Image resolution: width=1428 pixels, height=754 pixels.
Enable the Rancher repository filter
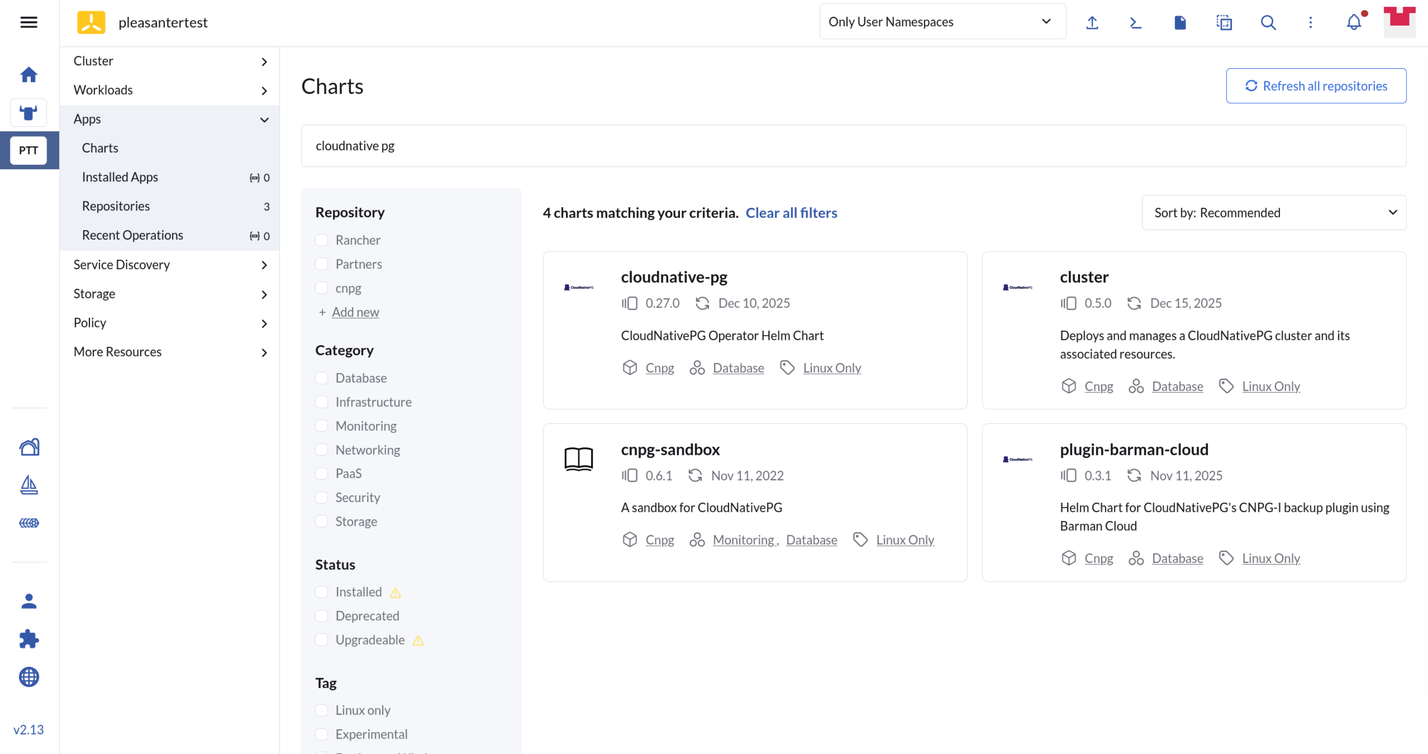tap(321, 240)
